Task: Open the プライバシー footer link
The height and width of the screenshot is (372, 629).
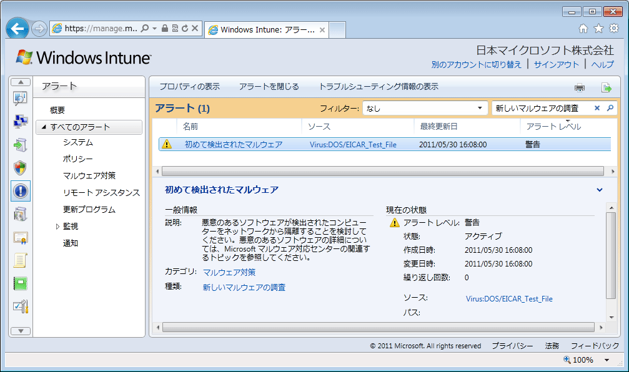Action: coord(512,346)
